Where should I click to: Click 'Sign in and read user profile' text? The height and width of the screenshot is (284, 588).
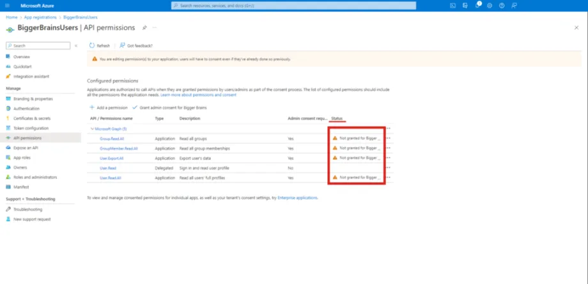pos(204,168)
